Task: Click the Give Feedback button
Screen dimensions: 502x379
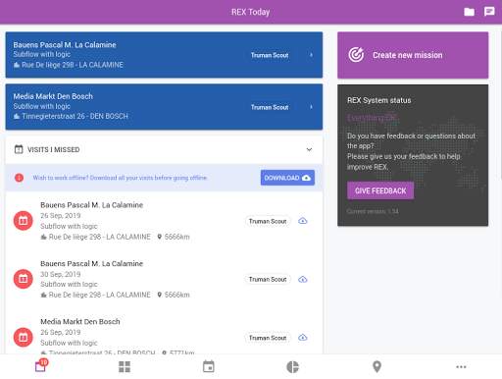Action: [x=380, y=190]
